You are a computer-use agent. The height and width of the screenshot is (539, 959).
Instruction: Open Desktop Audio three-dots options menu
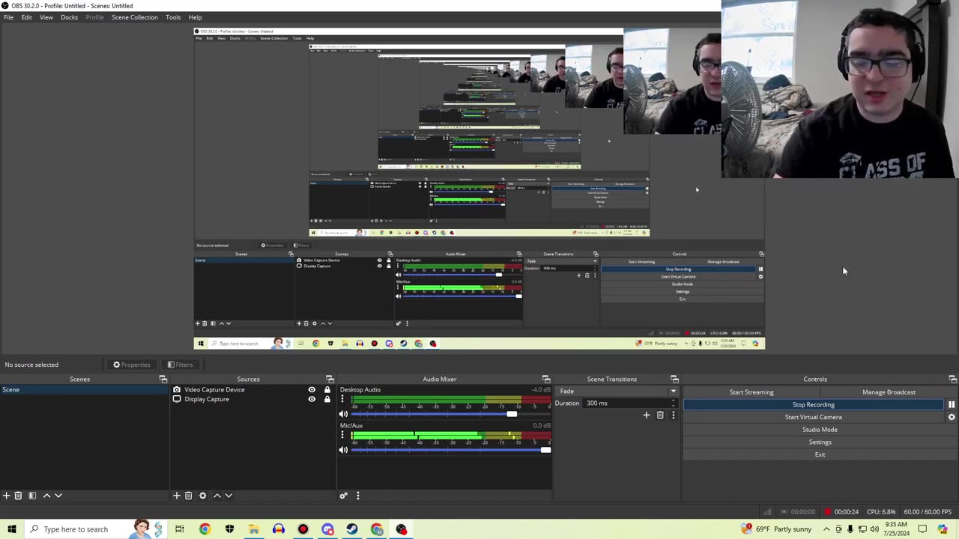(x=343, y=399)
